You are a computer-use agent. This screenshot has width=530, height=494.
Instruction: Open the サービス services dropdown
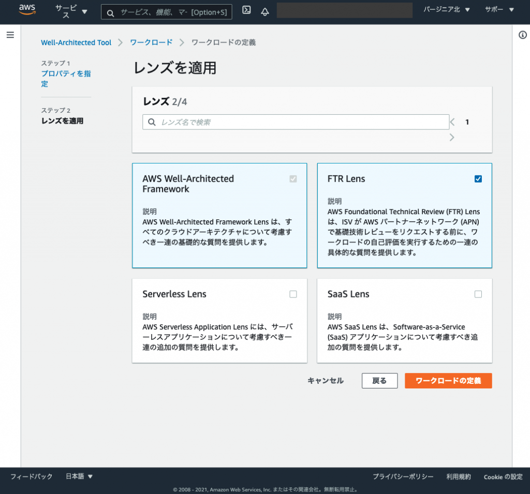pos(71,11)
